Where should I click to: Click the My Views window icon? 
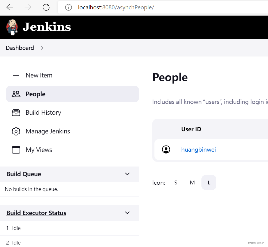click(16, 150)
